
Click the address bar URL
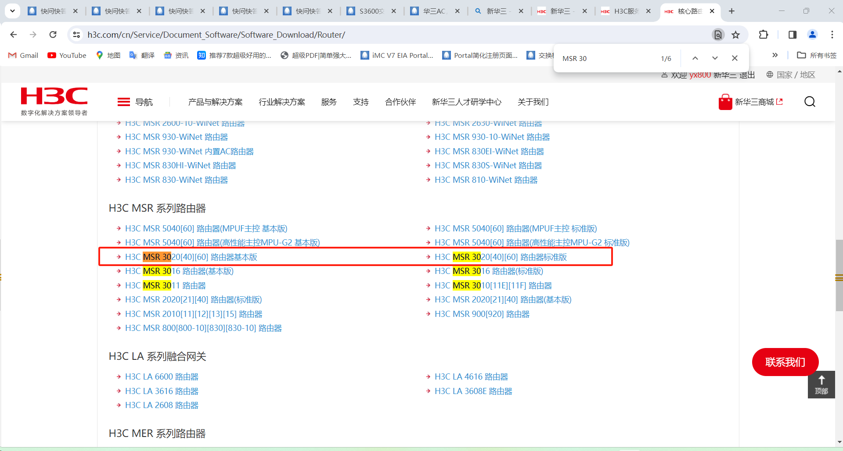[216, 35]
